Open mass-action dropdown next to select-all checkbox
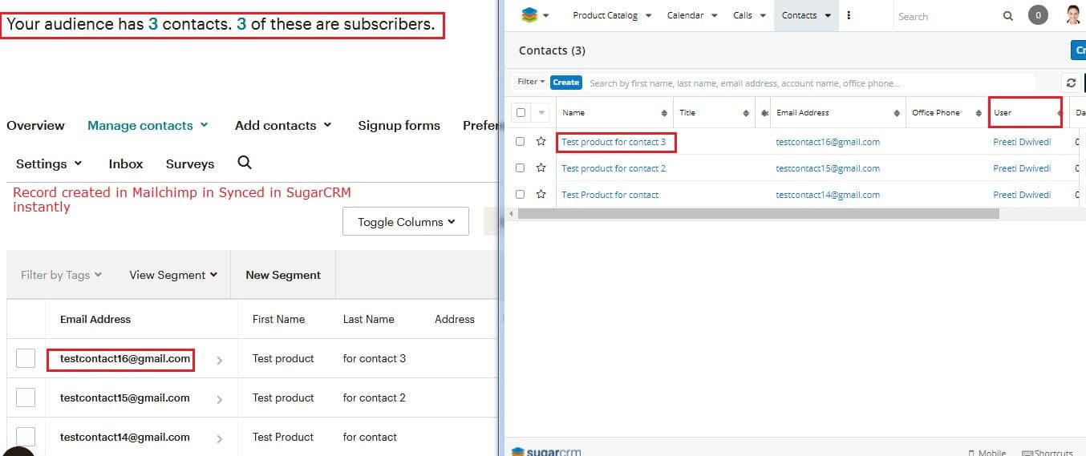The height and width of the screenshot is (456, 1086). pos(541,113)
